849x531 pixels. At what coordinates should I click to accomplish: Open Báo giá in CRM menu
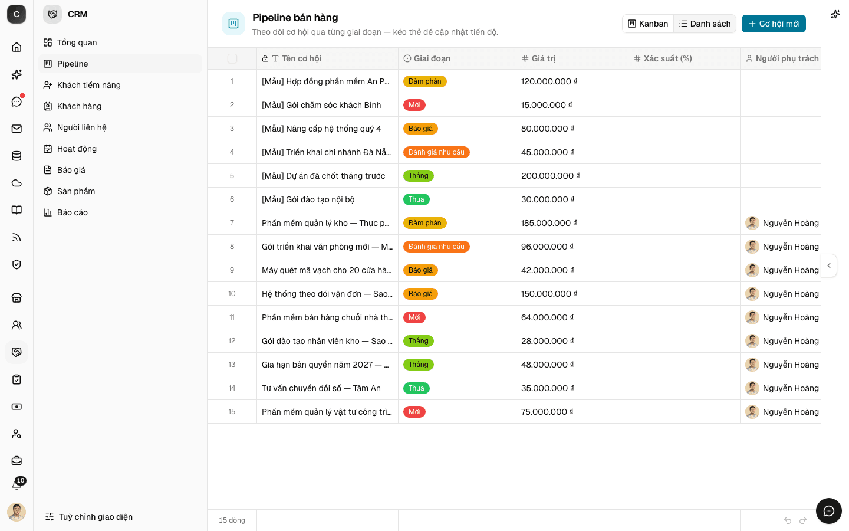click(x=120, y=170)
